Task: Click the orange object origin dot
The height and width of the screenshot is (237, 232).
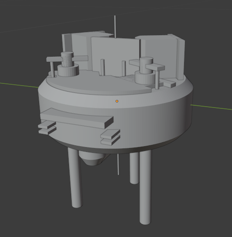Action: 117,101
